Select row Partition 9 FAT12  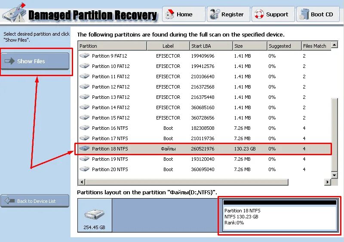pyautogui.click(x=205, y=56)
